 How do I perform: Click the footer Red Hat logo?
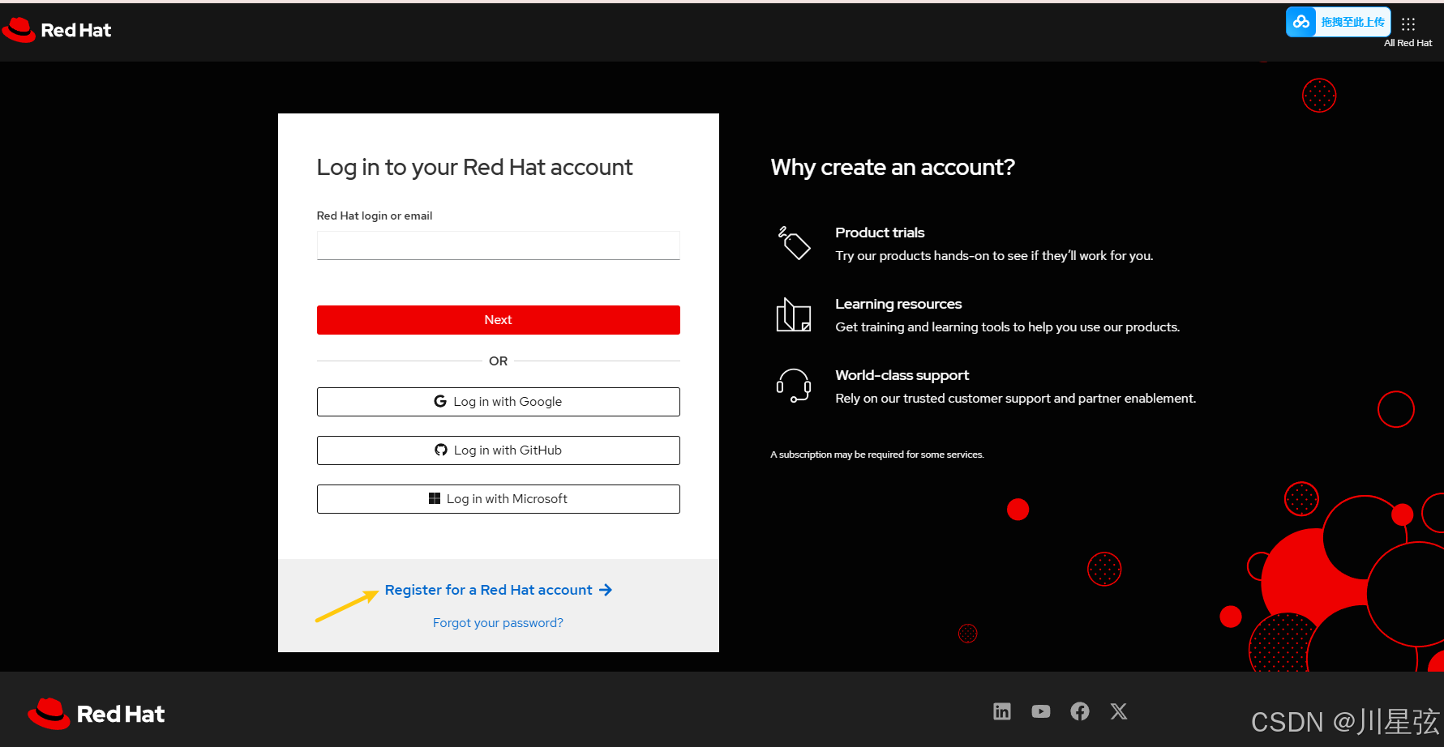pyautogui.click(x=96, y=714)
